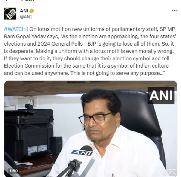
Task: Open the tweet's three-dot More menu
Action: [174, 11]
